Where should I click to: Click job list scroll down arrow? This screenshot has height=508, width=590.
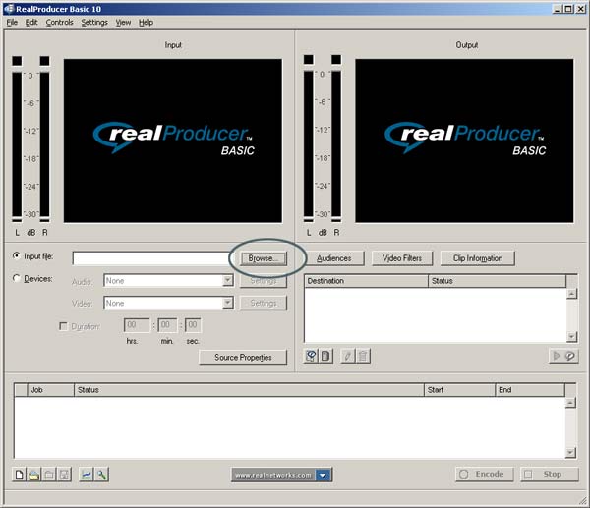pyautogui.click(x=570, y=452)
